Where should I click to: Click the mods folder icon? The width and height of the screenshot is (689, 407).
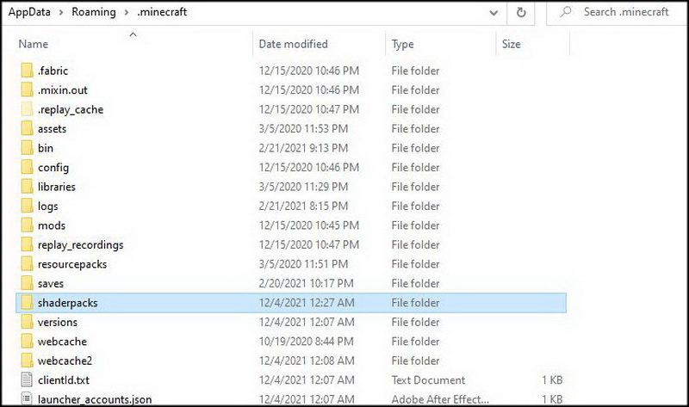pos(27,225)
